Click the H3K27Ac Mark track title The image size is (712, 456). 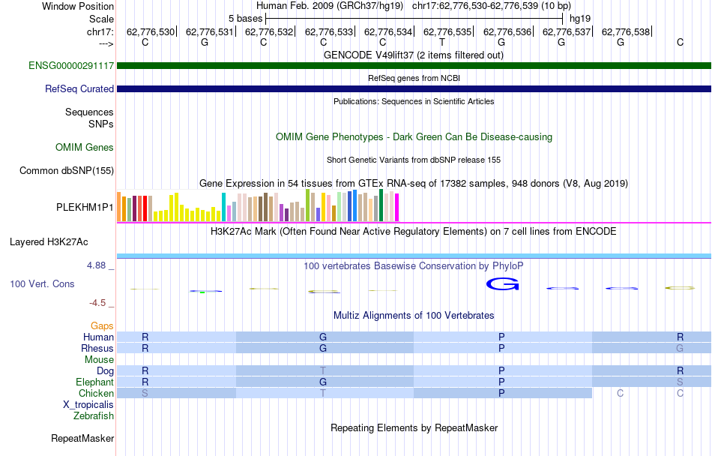(414, 232)
